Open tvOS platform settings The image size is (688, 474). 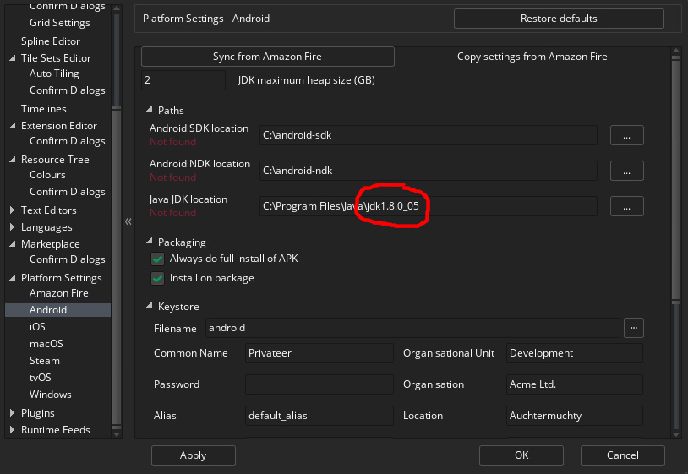(x=41, y=378)
